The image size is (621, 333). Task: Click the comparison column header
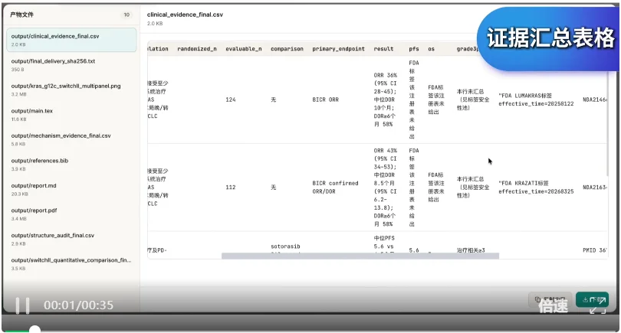[287, 49]
